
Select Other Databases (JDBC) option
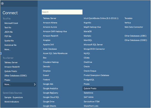click(135, 36)
